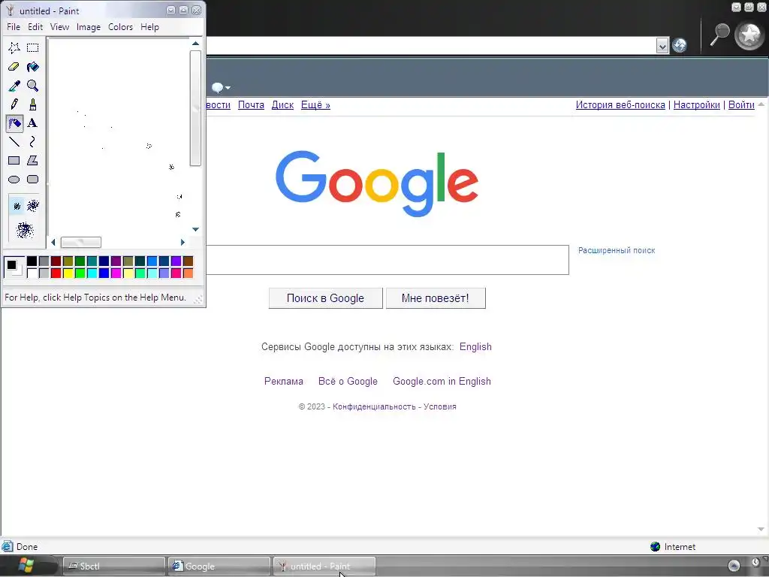Pick the orange color swatch in Paint

188,273
